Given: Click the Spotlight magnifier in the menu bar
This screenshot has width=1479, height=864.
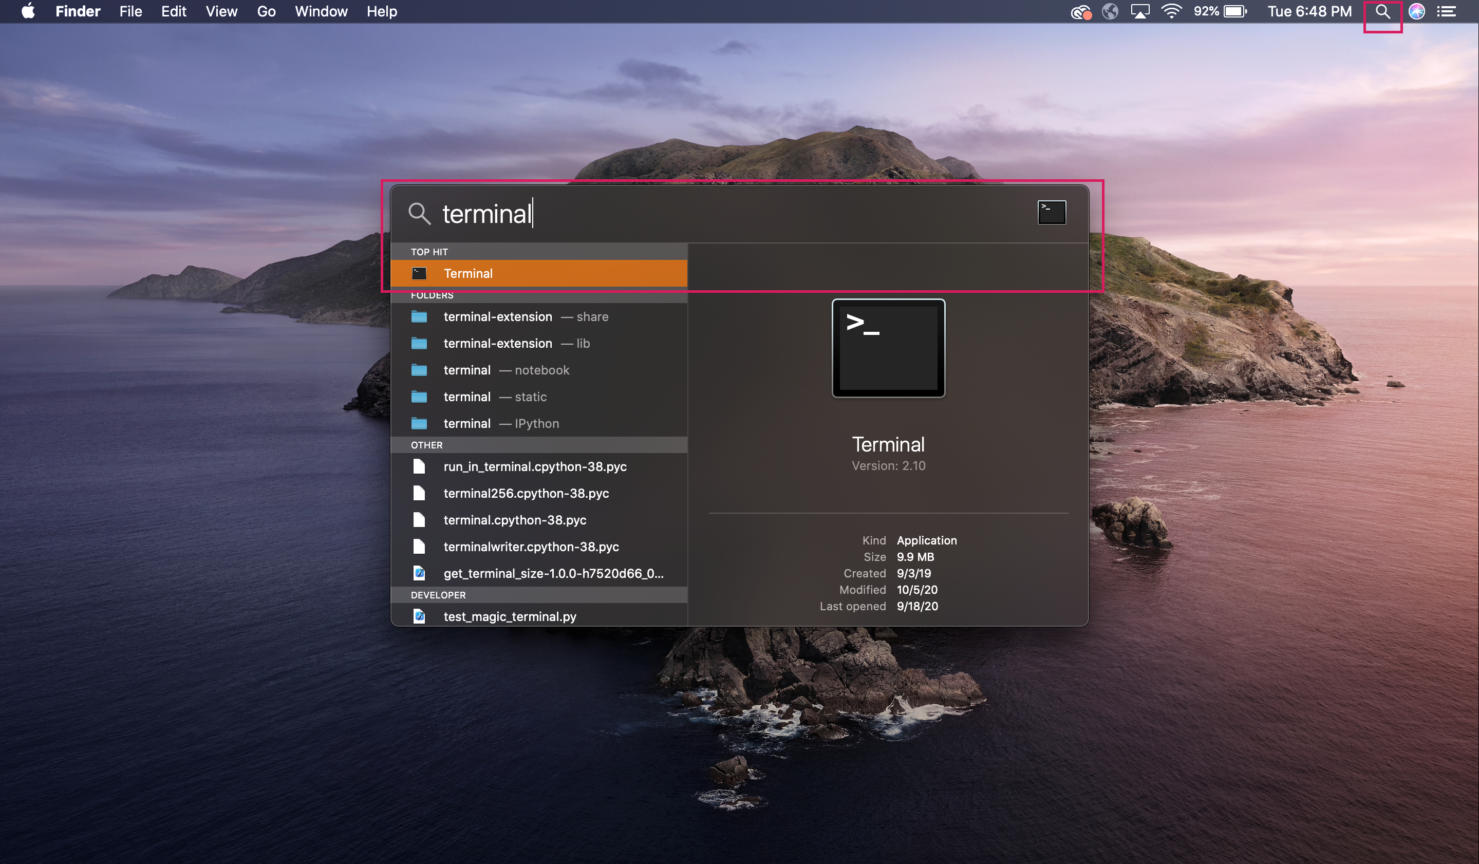Looking at the screenshot, I should pyautogui.click(x=1383, y=12).
